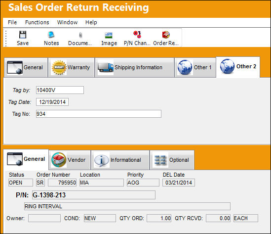Click the order type field SR
Image resolution: width=271 pixels, height=234 pixels.
click(x=40, y=183)
